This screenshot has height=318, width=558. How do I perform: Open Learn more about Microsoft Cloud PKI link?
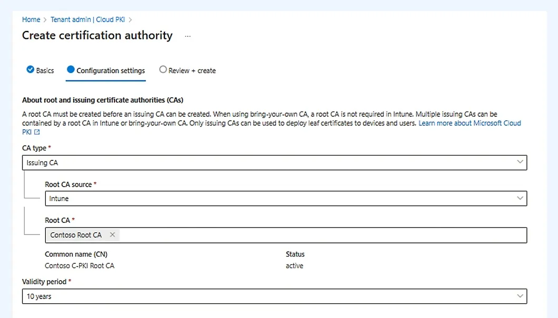point(469,123)
